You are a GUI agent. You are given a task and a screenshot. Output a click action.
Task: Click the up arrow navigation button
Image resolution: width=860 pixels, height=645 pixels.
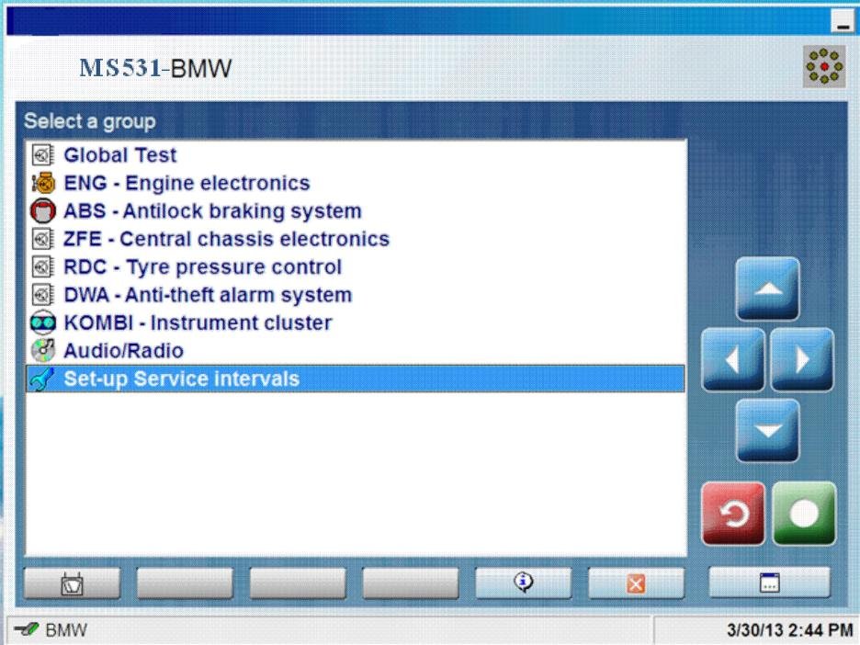click(x=767, y=289)
